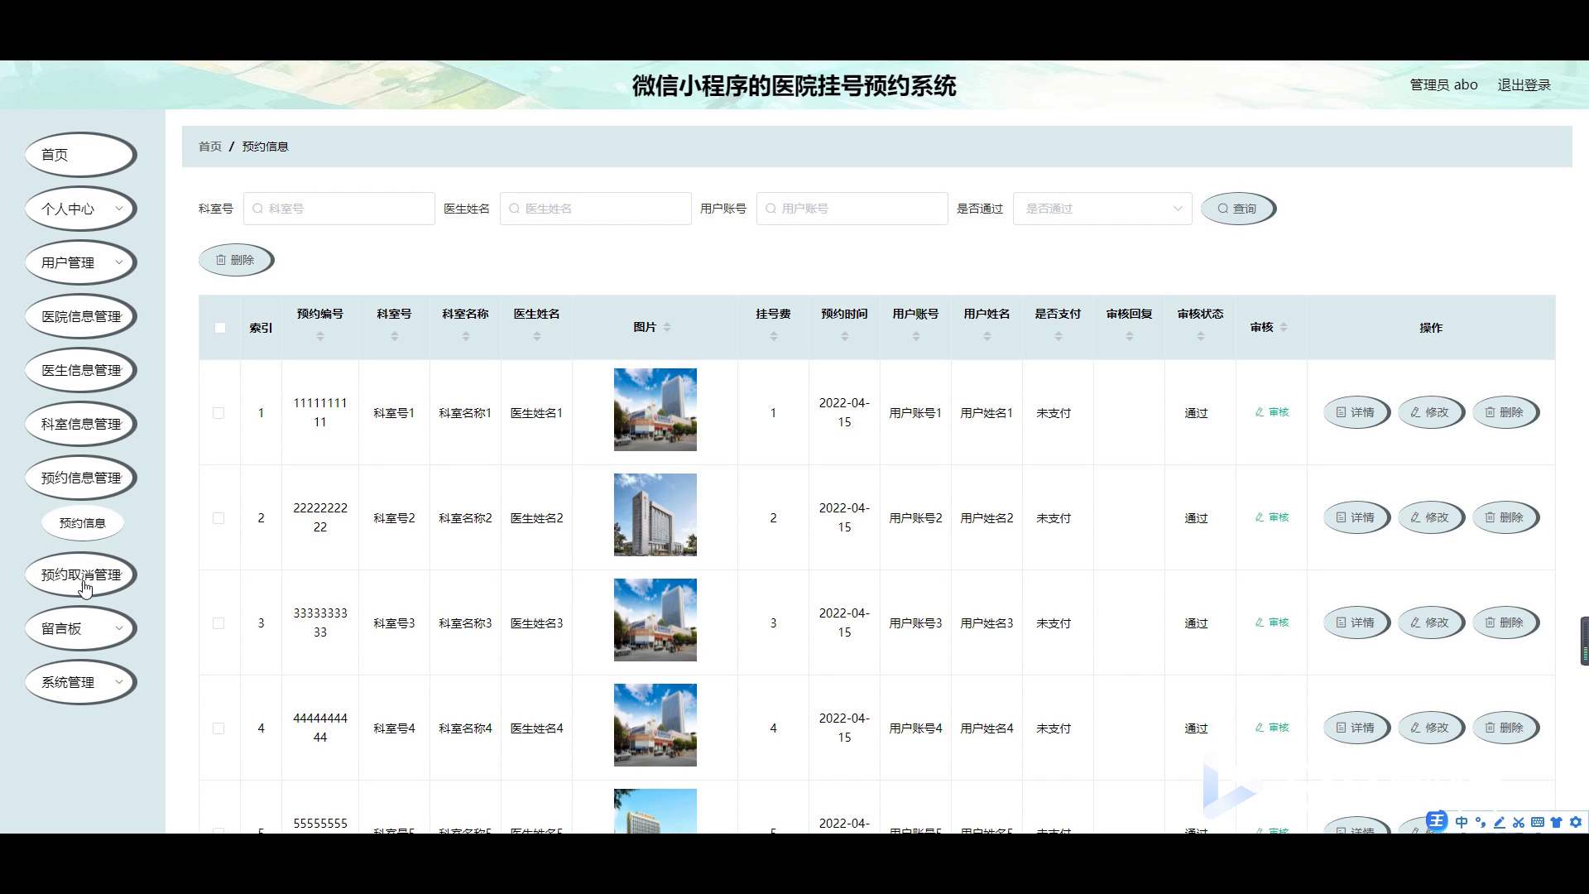Sort by 审核 column arrows
Screen dimensions: 1589x894
click(1284, 327)
